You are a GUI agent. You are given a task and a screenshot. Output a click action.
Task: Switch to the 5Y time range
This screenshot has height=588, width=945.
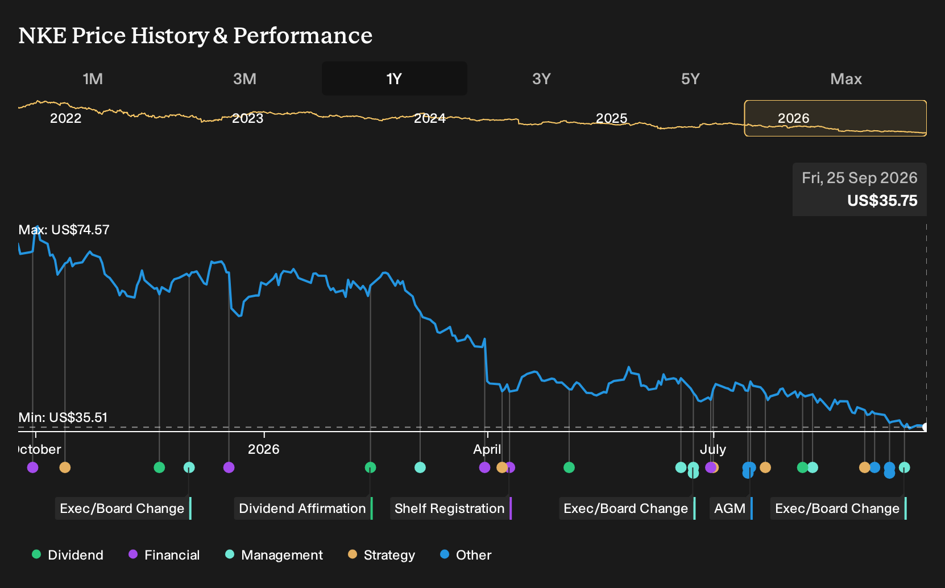pos(690,78)
